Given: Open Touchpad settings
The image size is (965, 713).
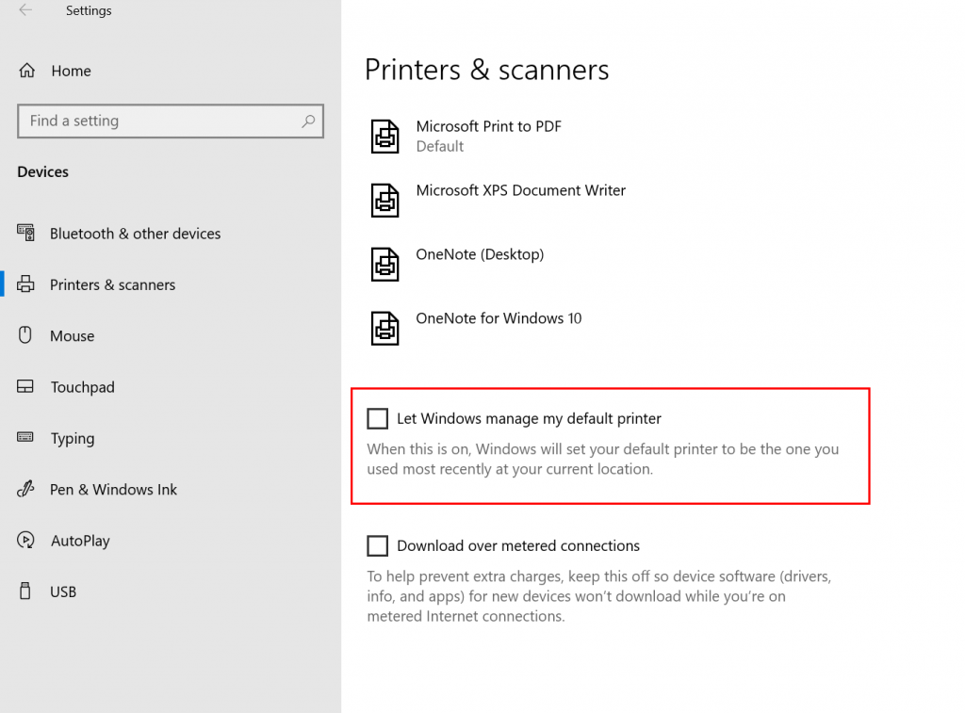Looking at the screenshot, I should [x=83, y=387].
